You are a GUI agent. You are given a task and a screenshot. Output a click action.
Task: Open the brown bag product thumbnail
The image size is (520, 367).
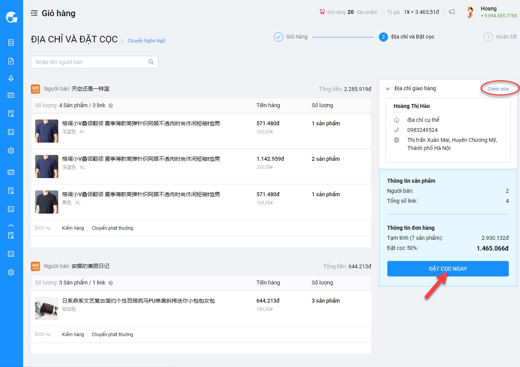coord(47,308)
